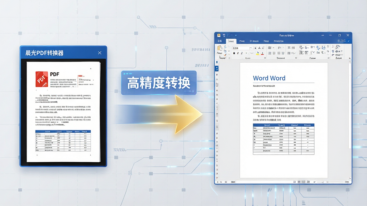Image resolution: width=367 pixels, height=206 pixels.
Task: Open the Styles group dialog launcher
Action: click(329, 58)
